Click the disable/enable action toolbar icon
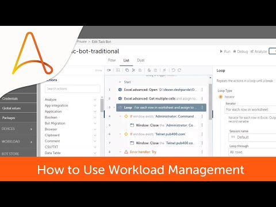Image resolution: width=276 pixels, height=207 pixels. coord(164,70)
